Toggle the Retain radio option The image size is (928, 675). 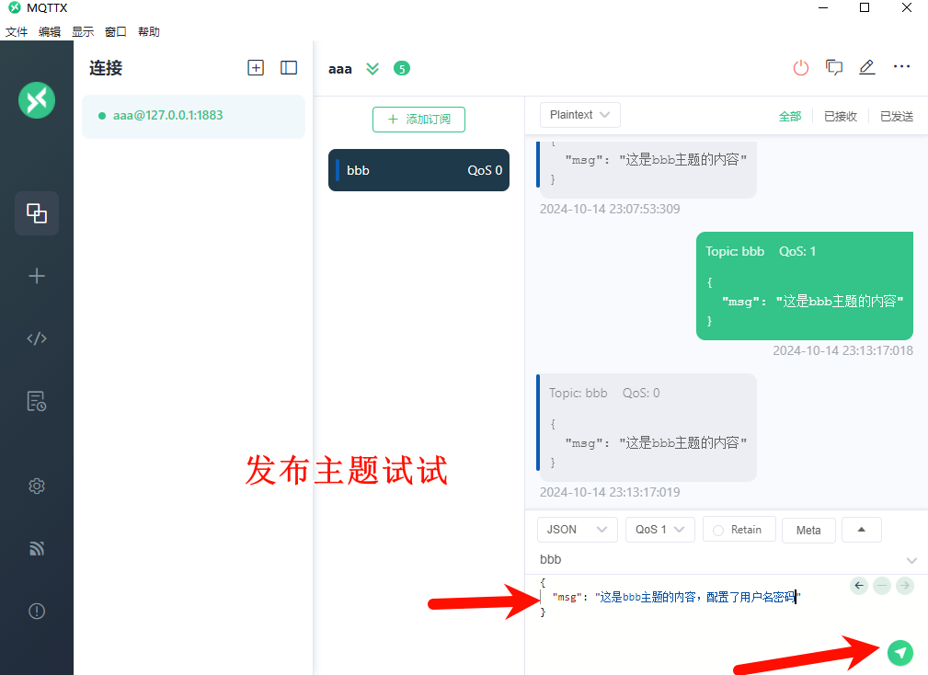[739, 530]
